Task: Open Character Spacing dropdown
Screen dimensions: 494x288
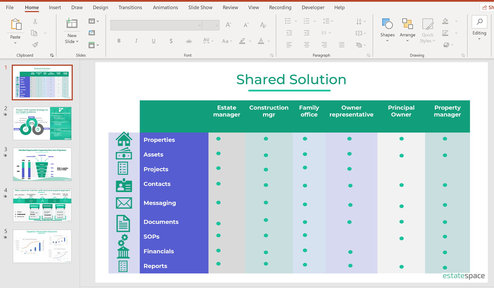Action: (208, 41)
